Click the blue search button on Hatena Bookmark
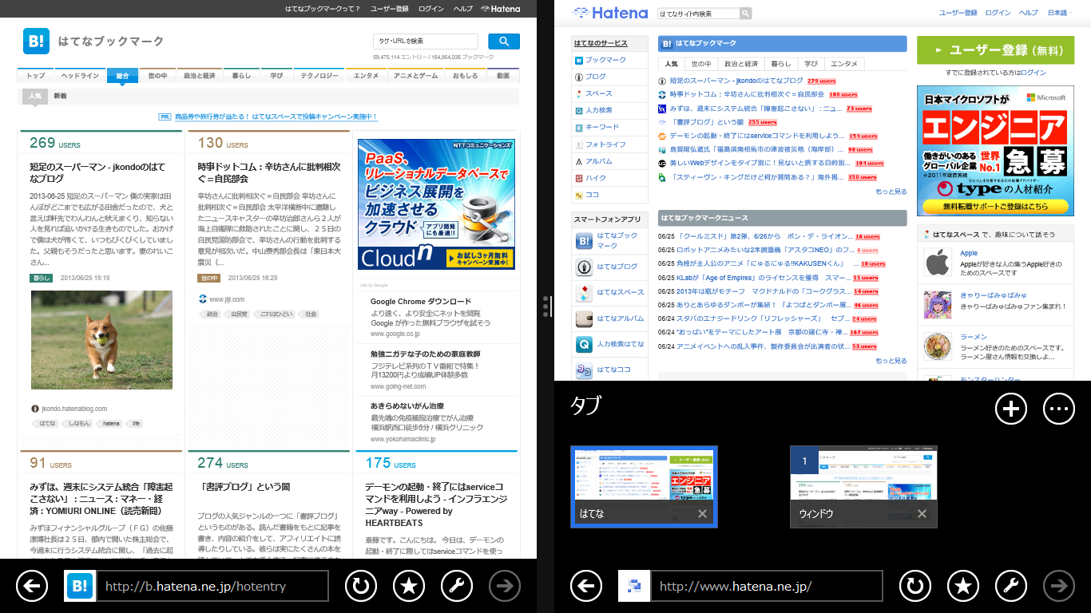 [504, 42]
